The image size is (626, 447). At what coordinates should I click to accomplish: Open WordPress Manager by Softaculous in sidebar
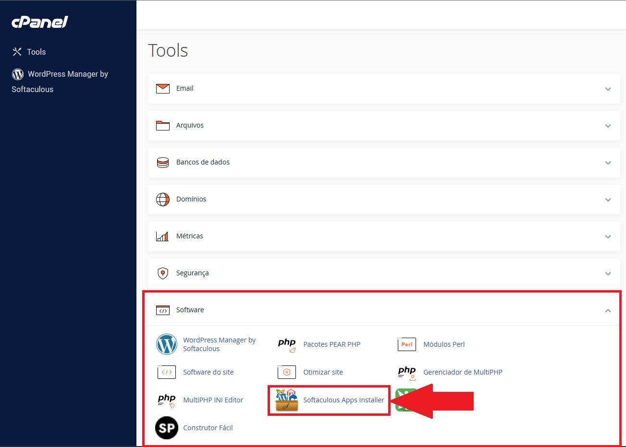pyautogui.click(x=60, y=82)
